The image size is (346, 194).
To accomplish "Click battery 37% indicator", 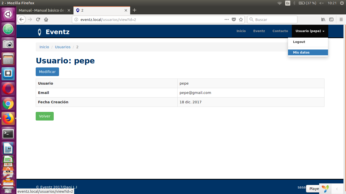I will click(307, 3).
